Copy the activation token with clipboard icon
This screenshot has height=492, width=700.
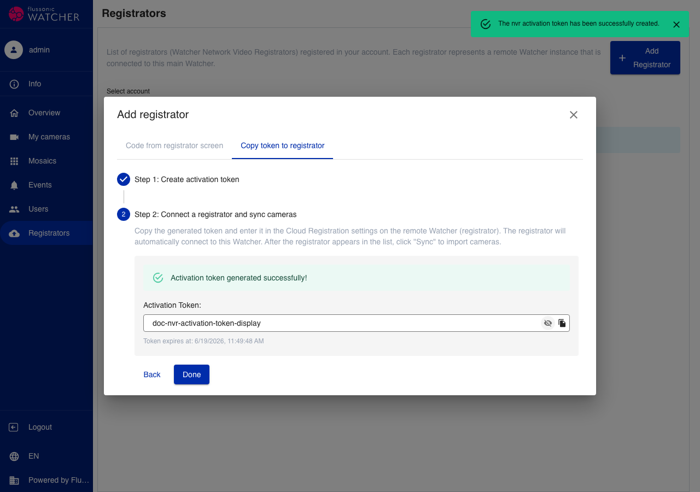click(x=562, y=323)
